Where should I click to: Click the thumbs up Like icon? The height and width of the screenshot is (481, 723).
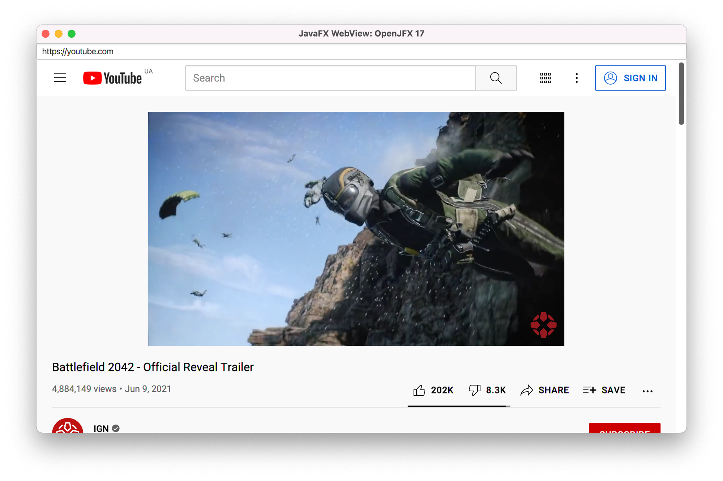[x=420, y=390]
